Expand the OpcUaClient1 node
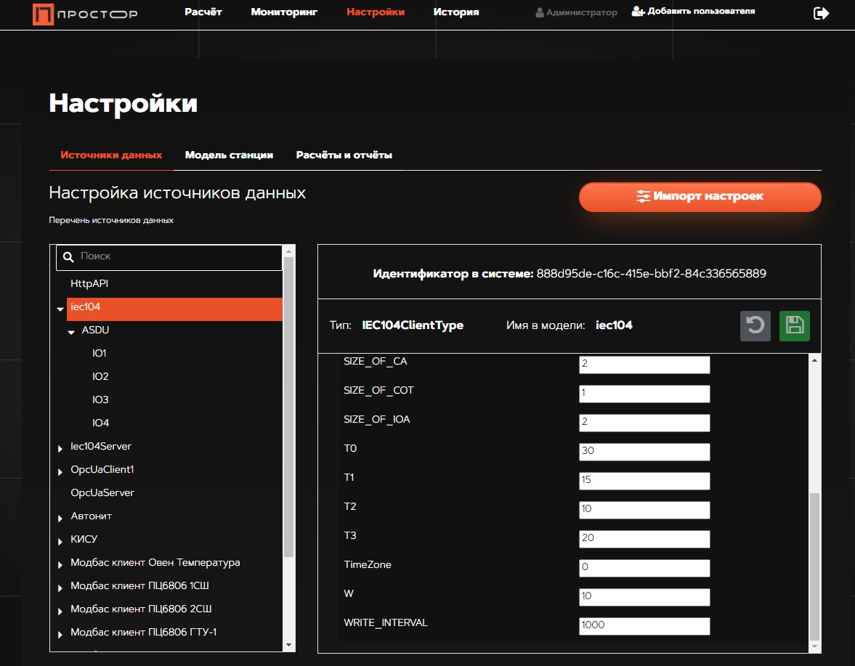The height and width of the screenshot is (666, 855). tap(60, 472)
